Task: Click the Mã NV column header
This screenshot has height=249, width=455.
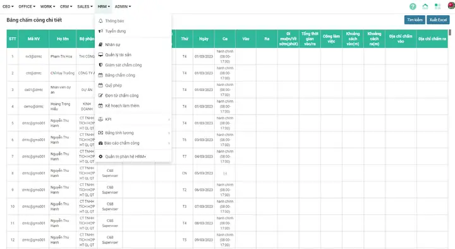Action: tap(33, 39)
